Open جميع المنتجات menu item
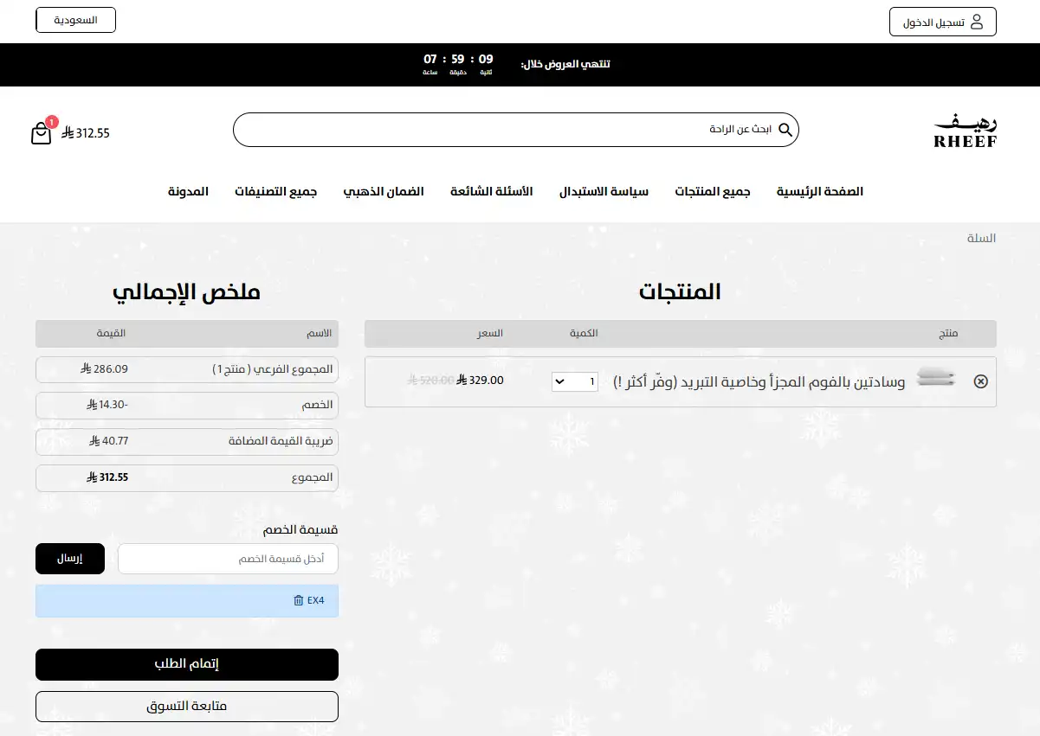Screen dimensions: 1040x736 pos(713,191)
